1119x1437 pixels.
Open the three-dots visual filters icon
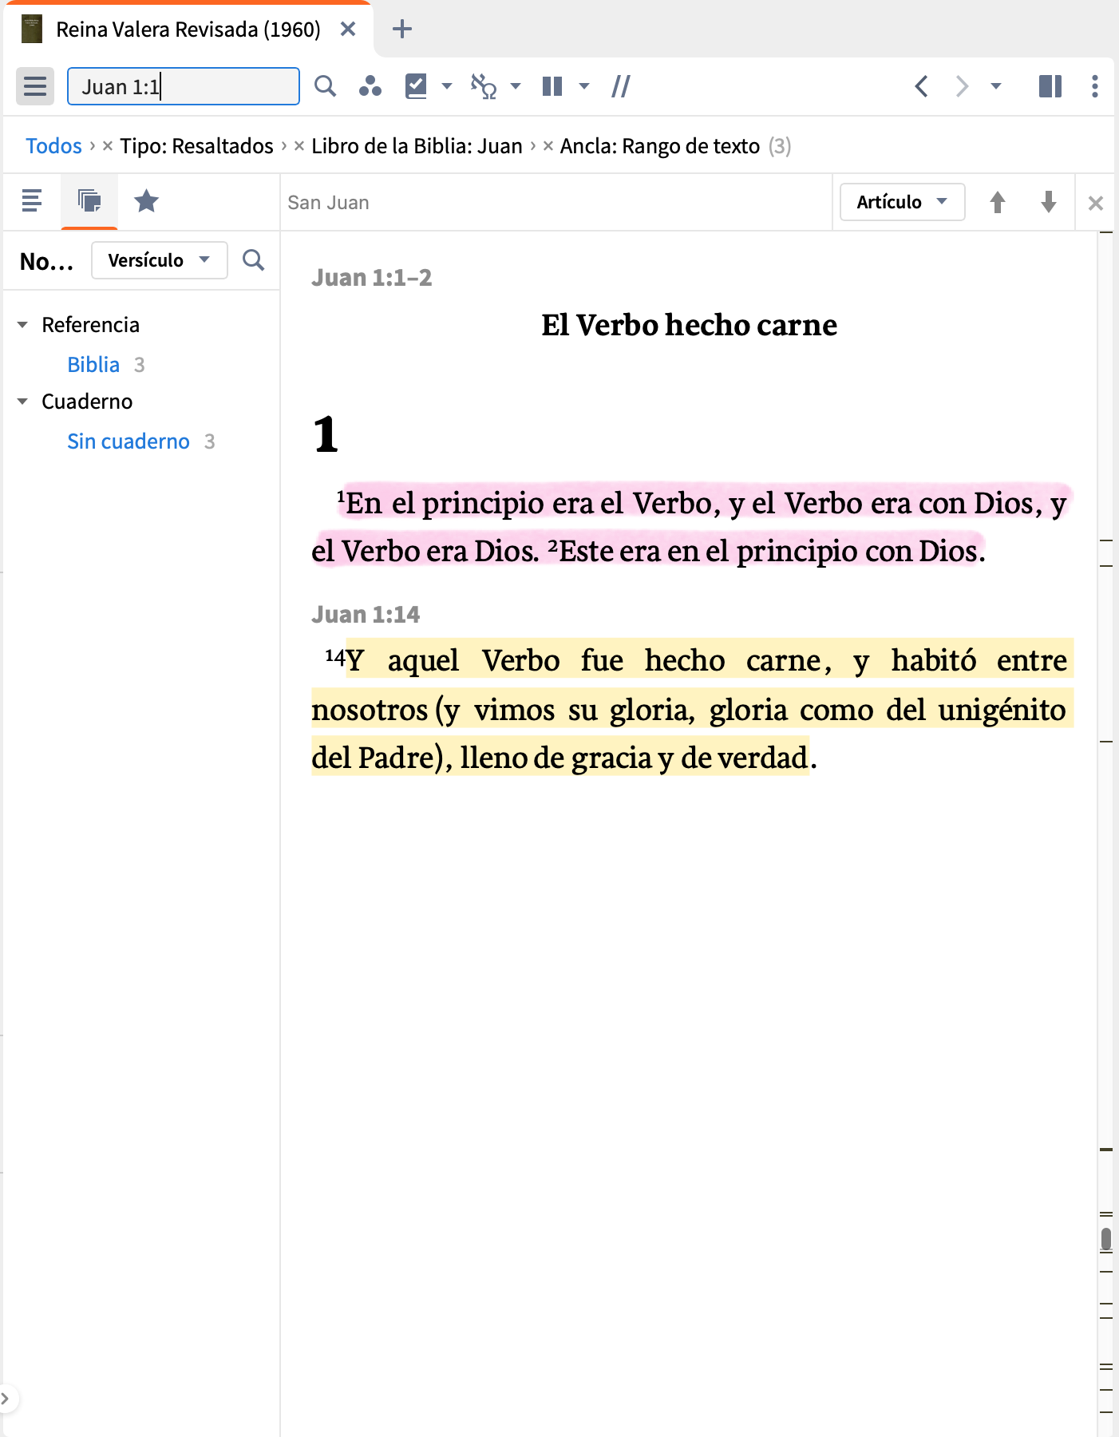tap(370, 86)
